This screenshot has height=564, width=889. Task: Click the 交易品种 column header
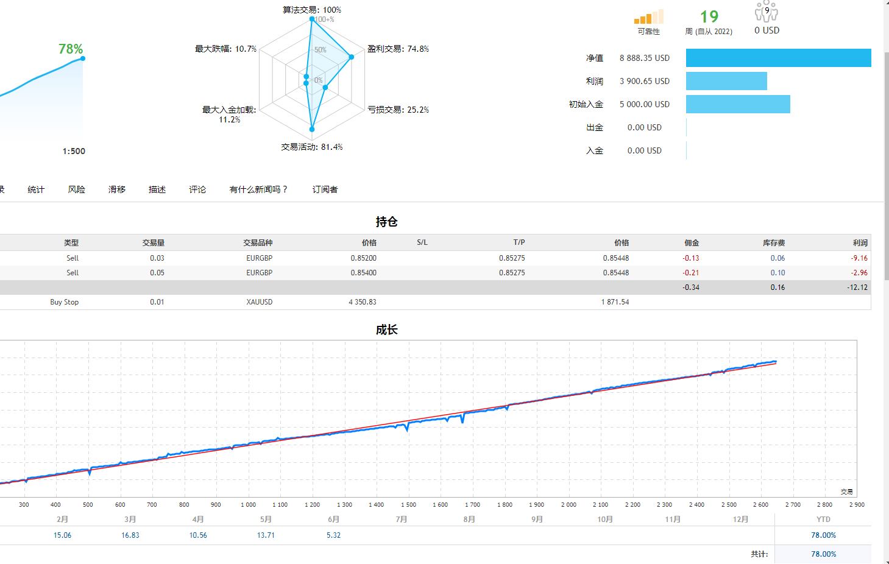[258, 242]
